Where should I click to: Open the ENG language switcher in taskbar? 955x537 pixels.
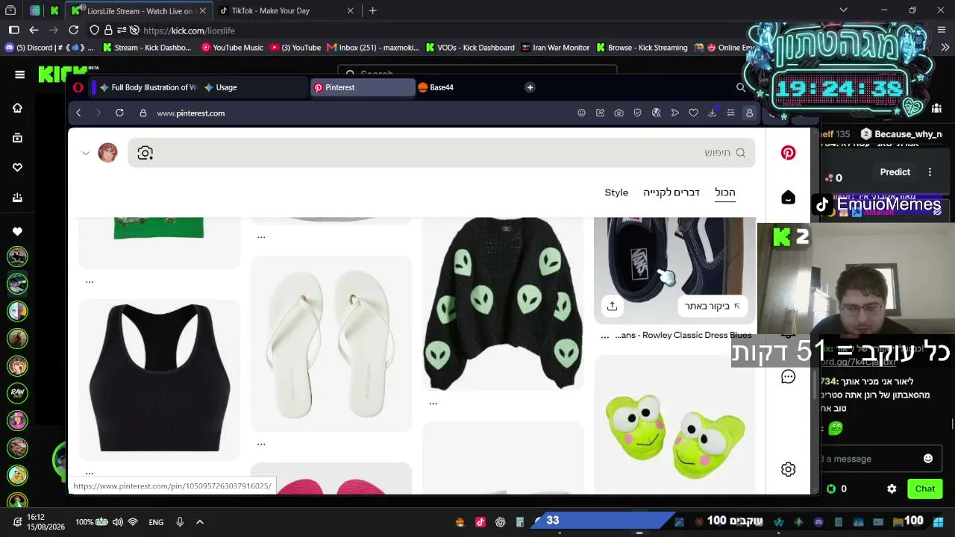pos(156,522)
